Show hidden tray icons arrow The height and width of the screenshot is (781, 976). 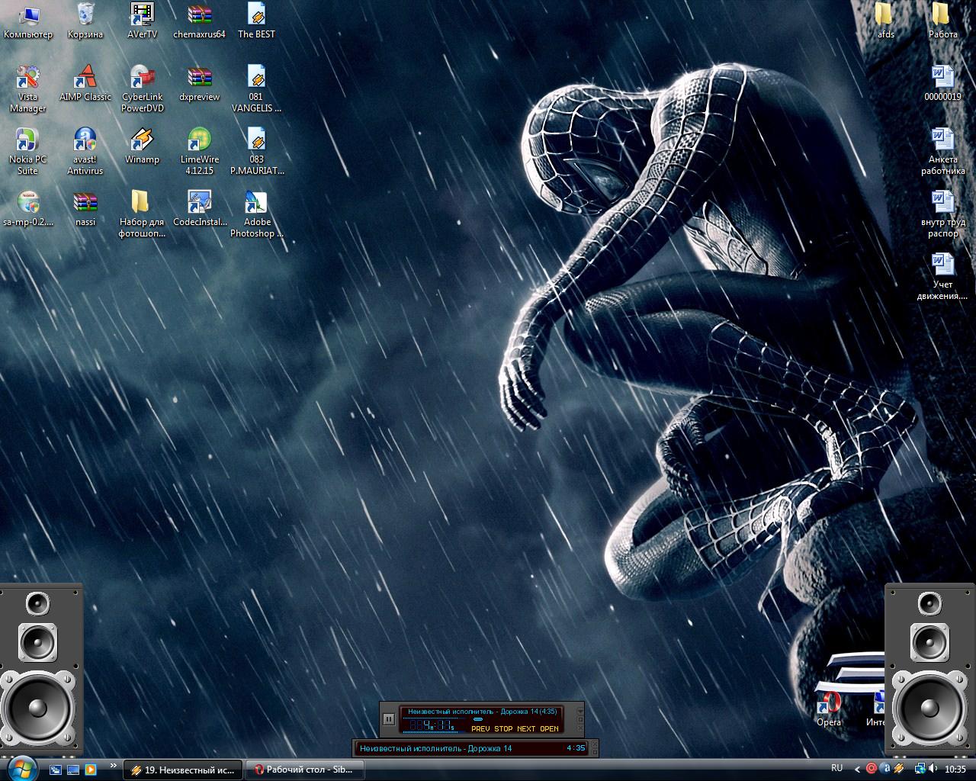coord(857,769)
